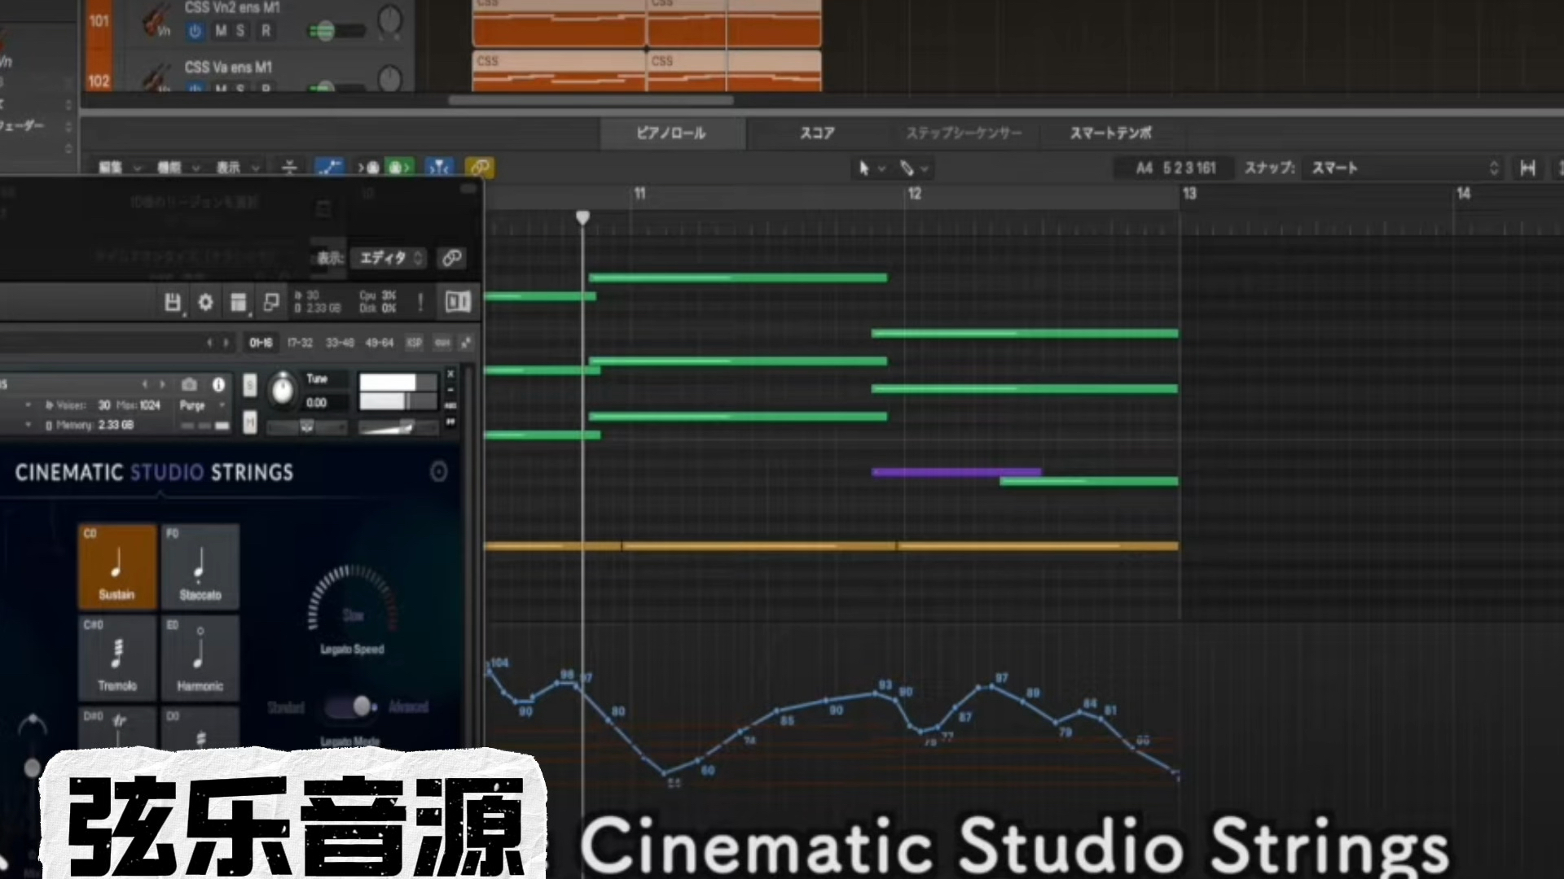Image resolution: width=1564 pixels, height=879 pixels.
Task: Open Kontakt workspace layout icon
Action: point(238,303)
